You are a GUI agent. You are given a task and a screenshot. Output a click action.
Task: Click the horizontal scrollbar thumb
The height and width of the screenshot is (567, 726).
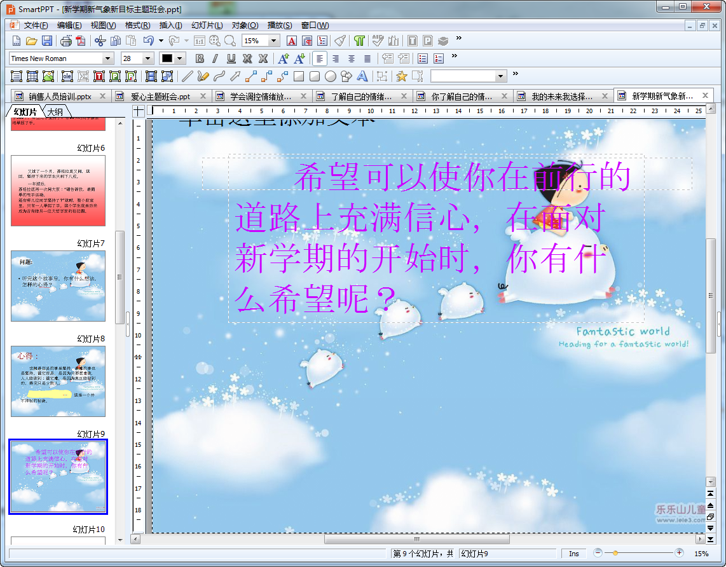(416, 539)
